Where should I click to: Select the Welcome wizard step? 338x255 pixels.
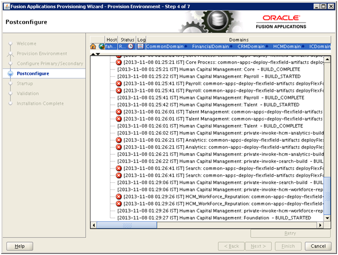click(26, 44)
